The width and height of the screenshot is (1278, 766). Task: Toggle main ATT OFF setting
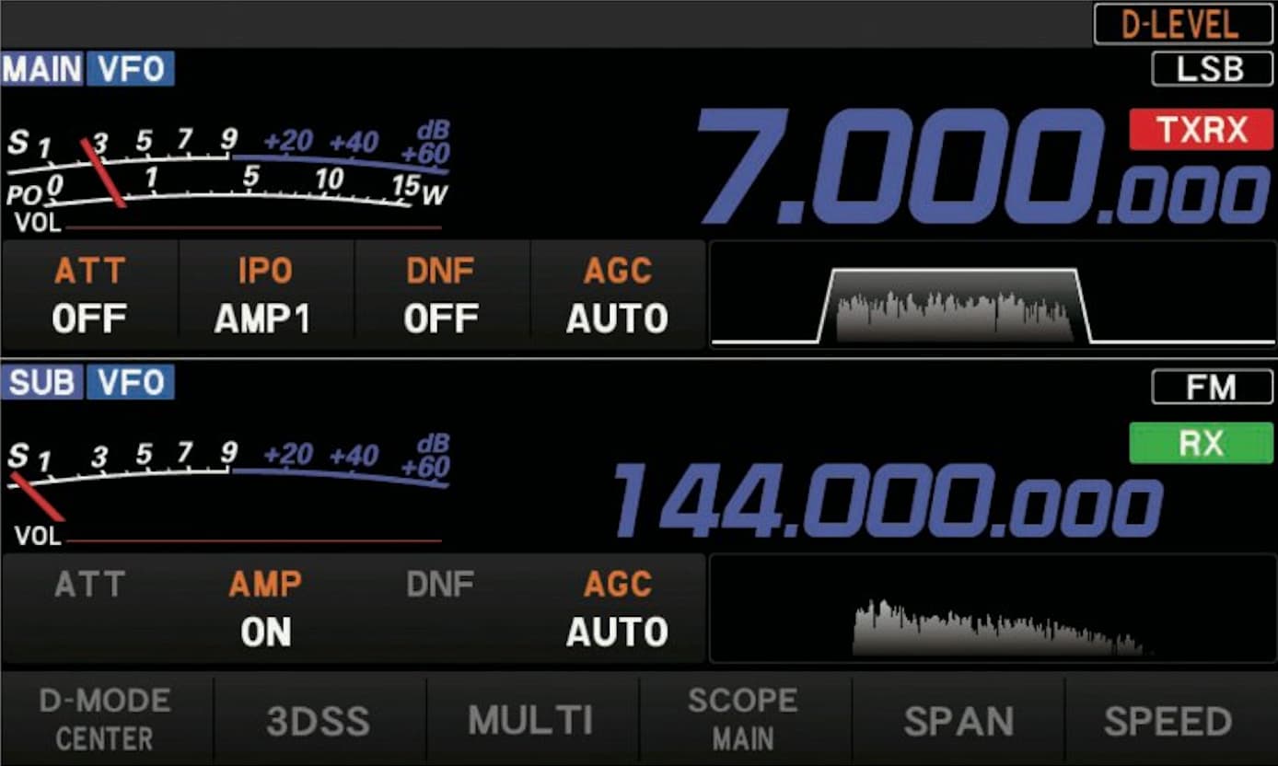(x=89, y=296)
